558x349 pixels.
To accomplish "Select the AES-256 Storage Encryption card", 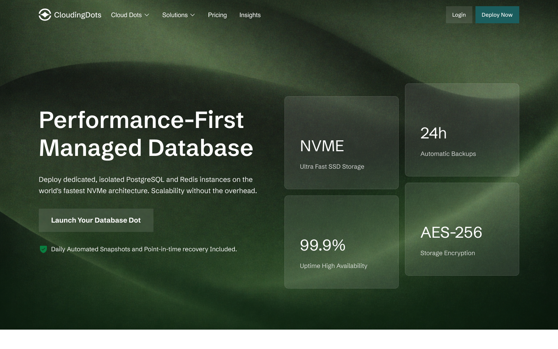I will (x=462, y=229).
